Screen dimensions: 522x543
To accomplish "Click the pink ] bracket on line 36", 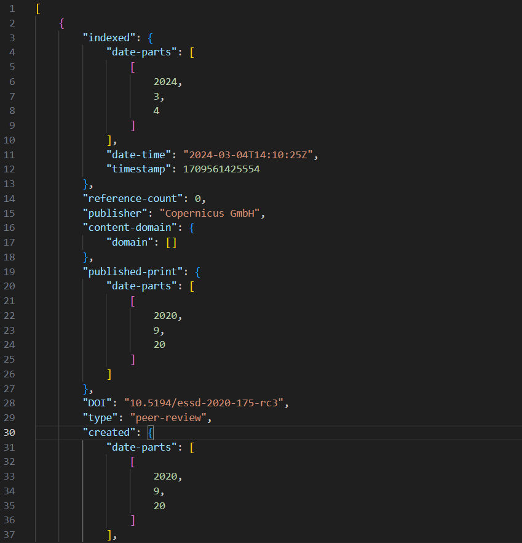I will [133, 520].
